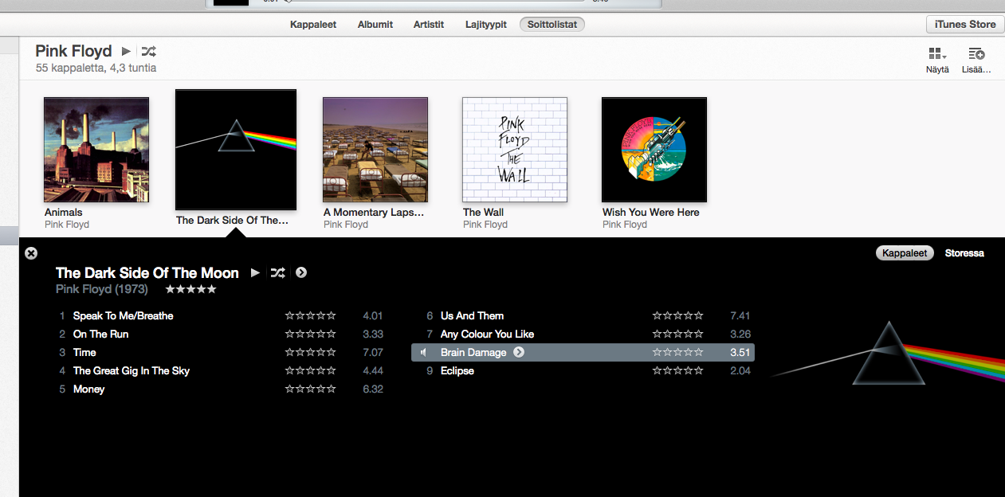Rate Money using its stars
The image size is (1005, 497).
click(x=311, y=389)
